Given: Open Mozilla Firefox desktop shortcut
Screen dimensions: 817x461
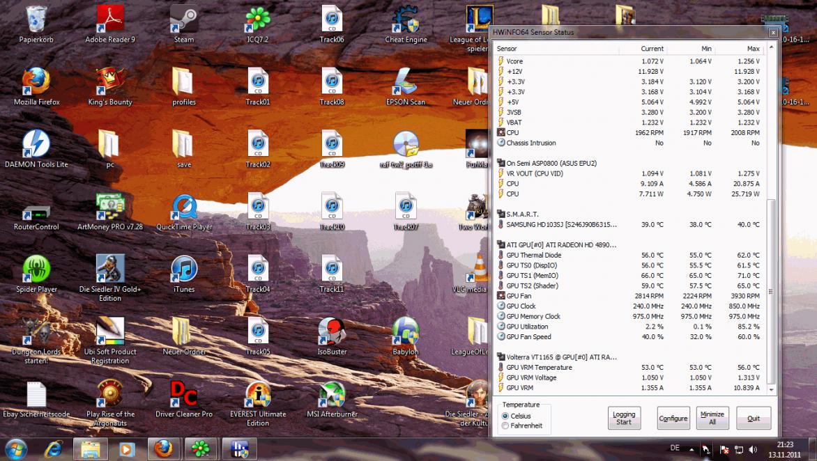Looking at the screenshot, I should click(x=36, y=86).
